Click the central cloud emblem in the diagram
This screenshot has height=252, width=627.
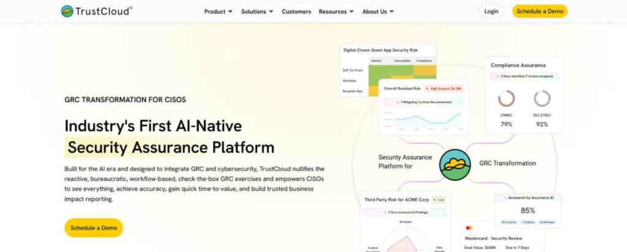455,165
